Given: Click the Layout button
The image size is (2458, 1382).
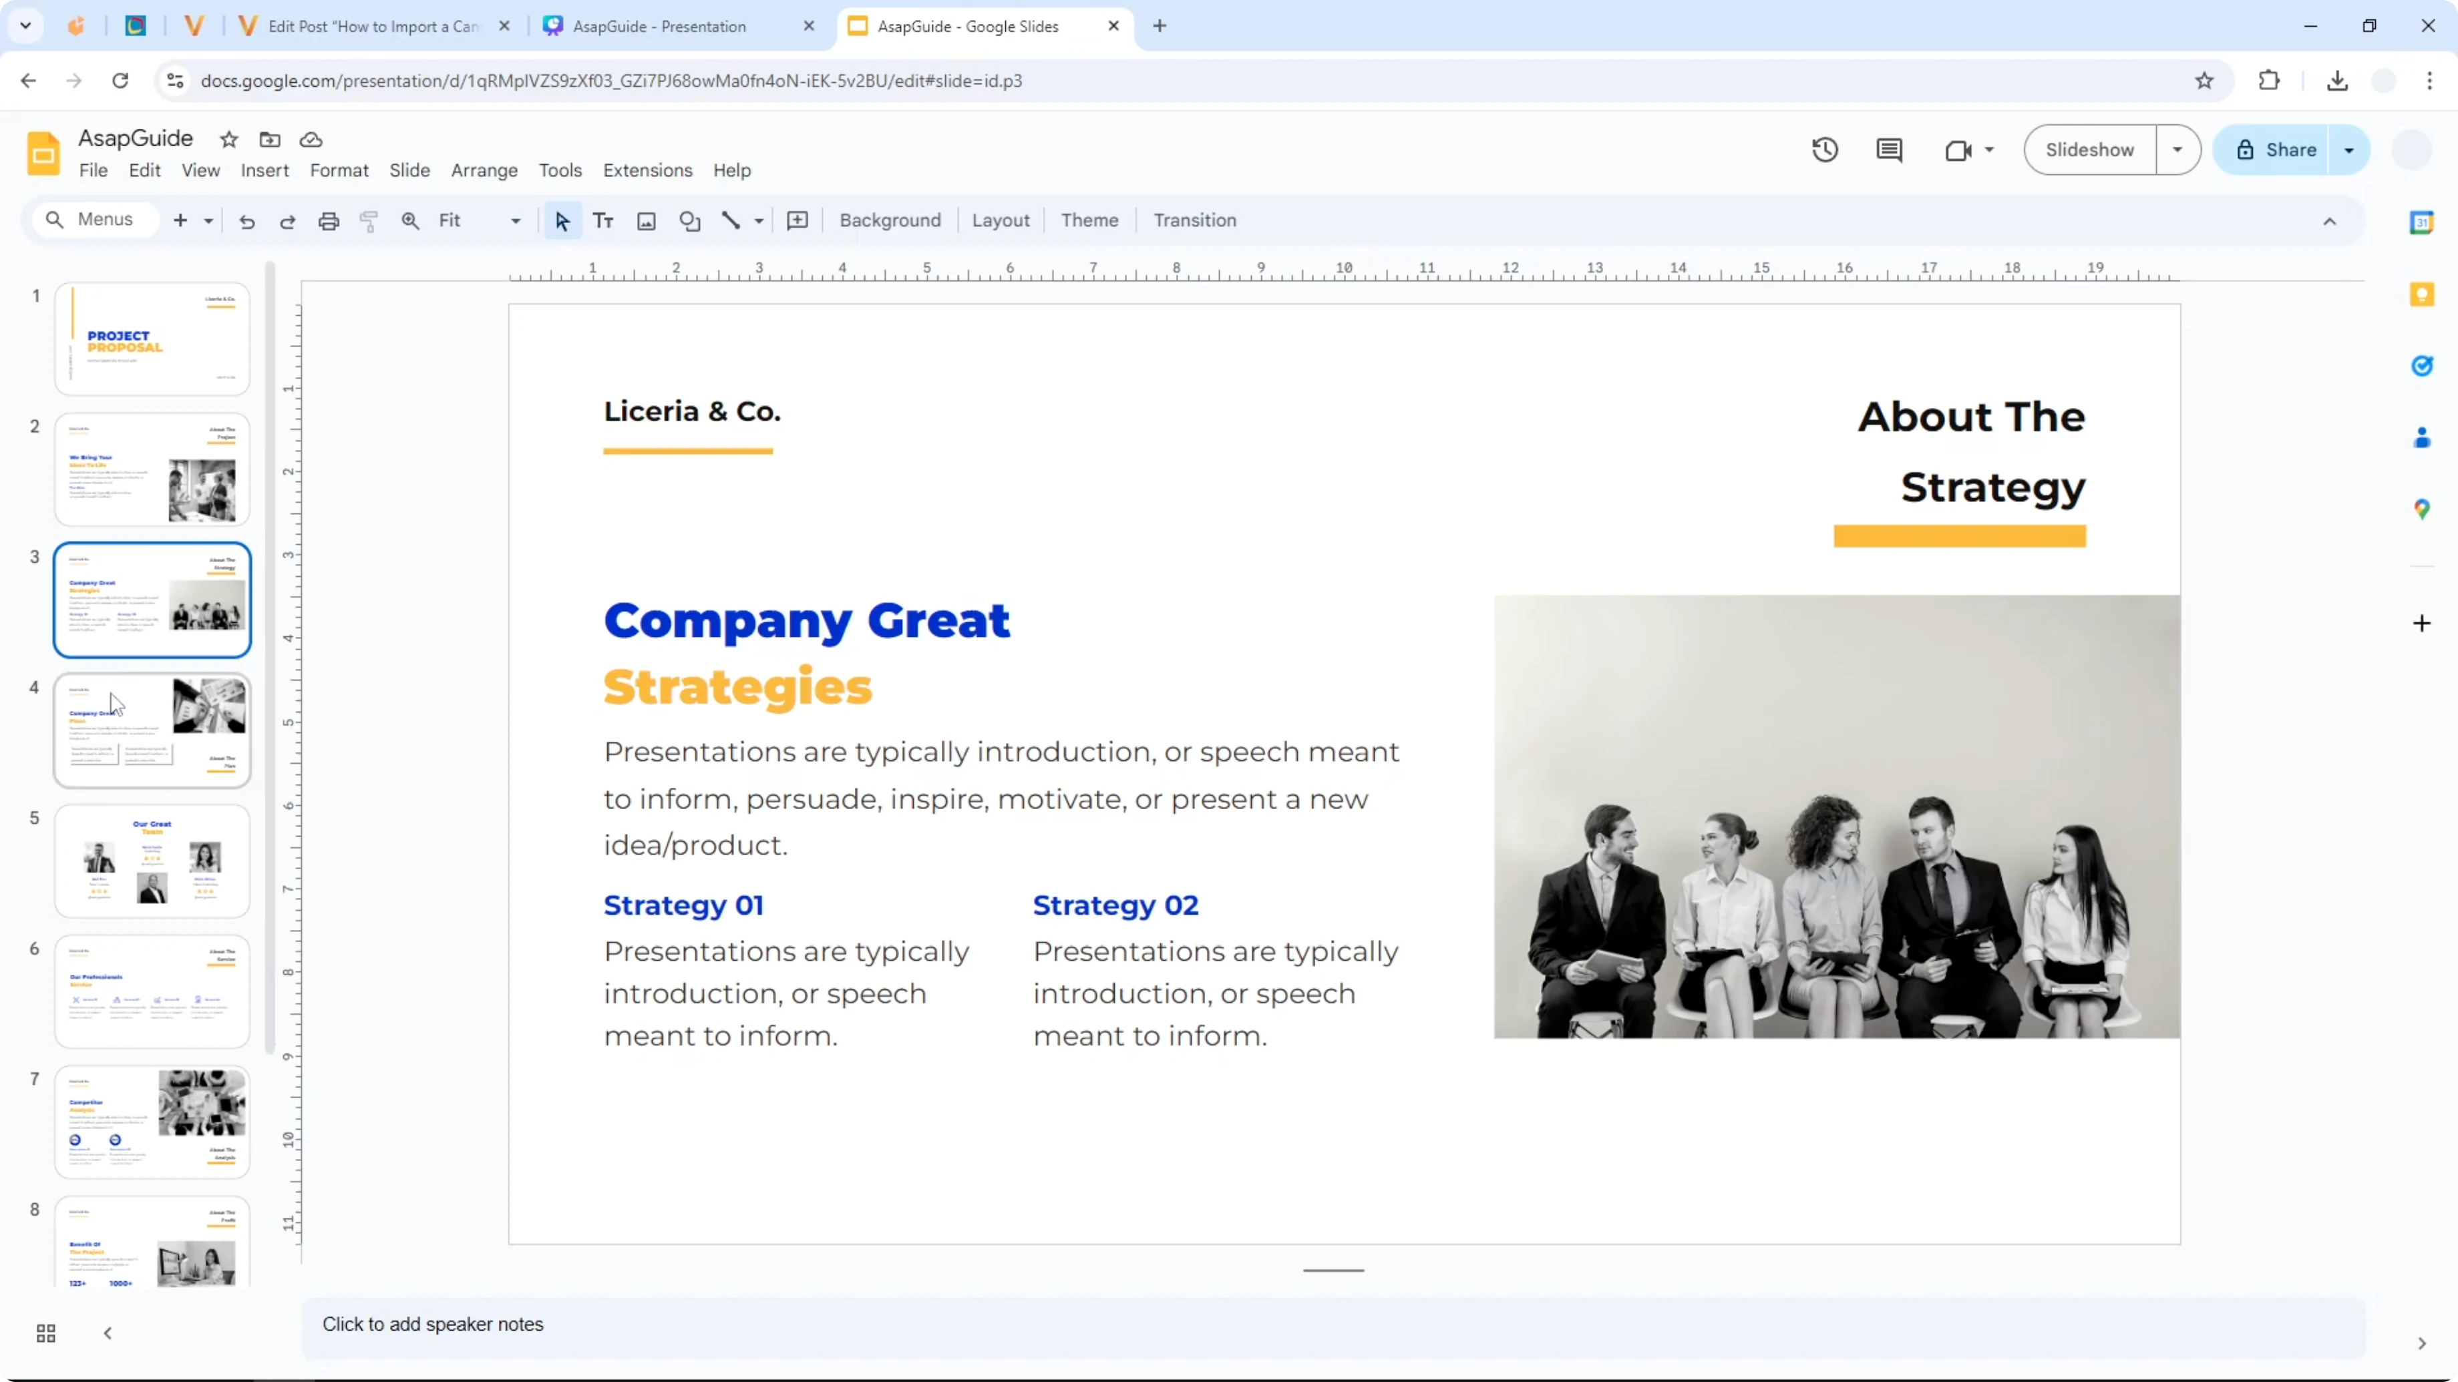Looking at the screenshot, I should [1000, 220].
